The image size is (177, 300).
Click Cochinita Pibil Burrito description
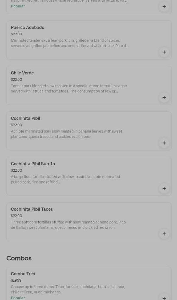click(65, 180)
